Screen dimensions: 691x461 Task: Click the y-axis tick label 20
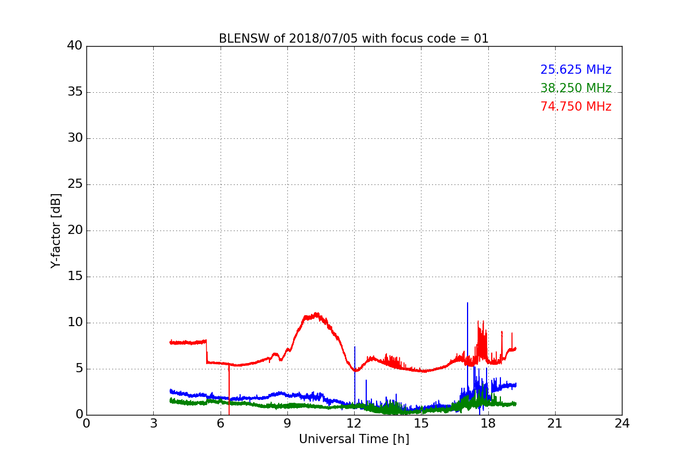coord(75,231)
